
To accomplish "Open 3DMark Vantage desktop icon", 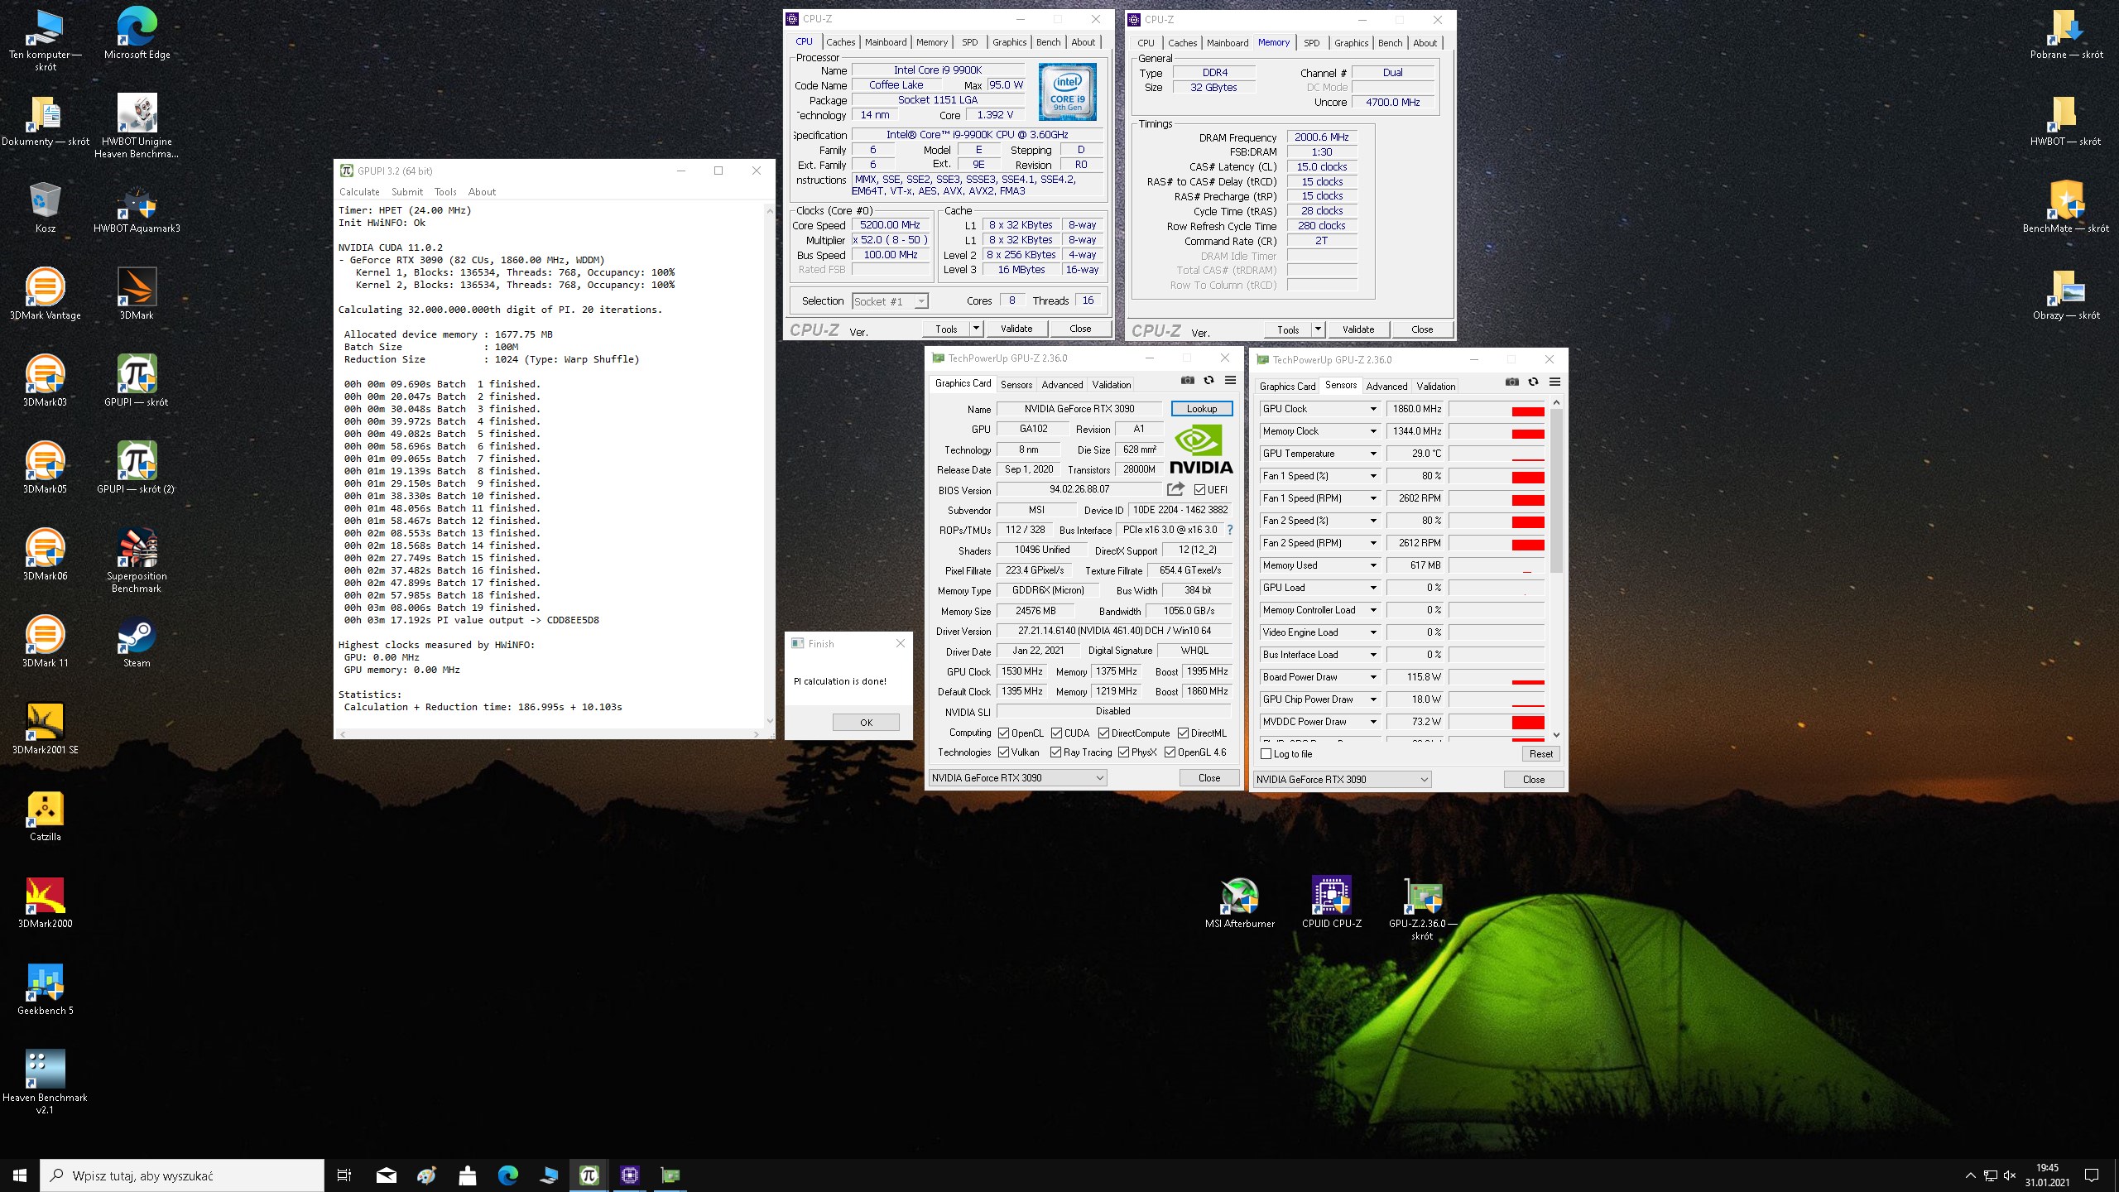I will coord(46,294).
